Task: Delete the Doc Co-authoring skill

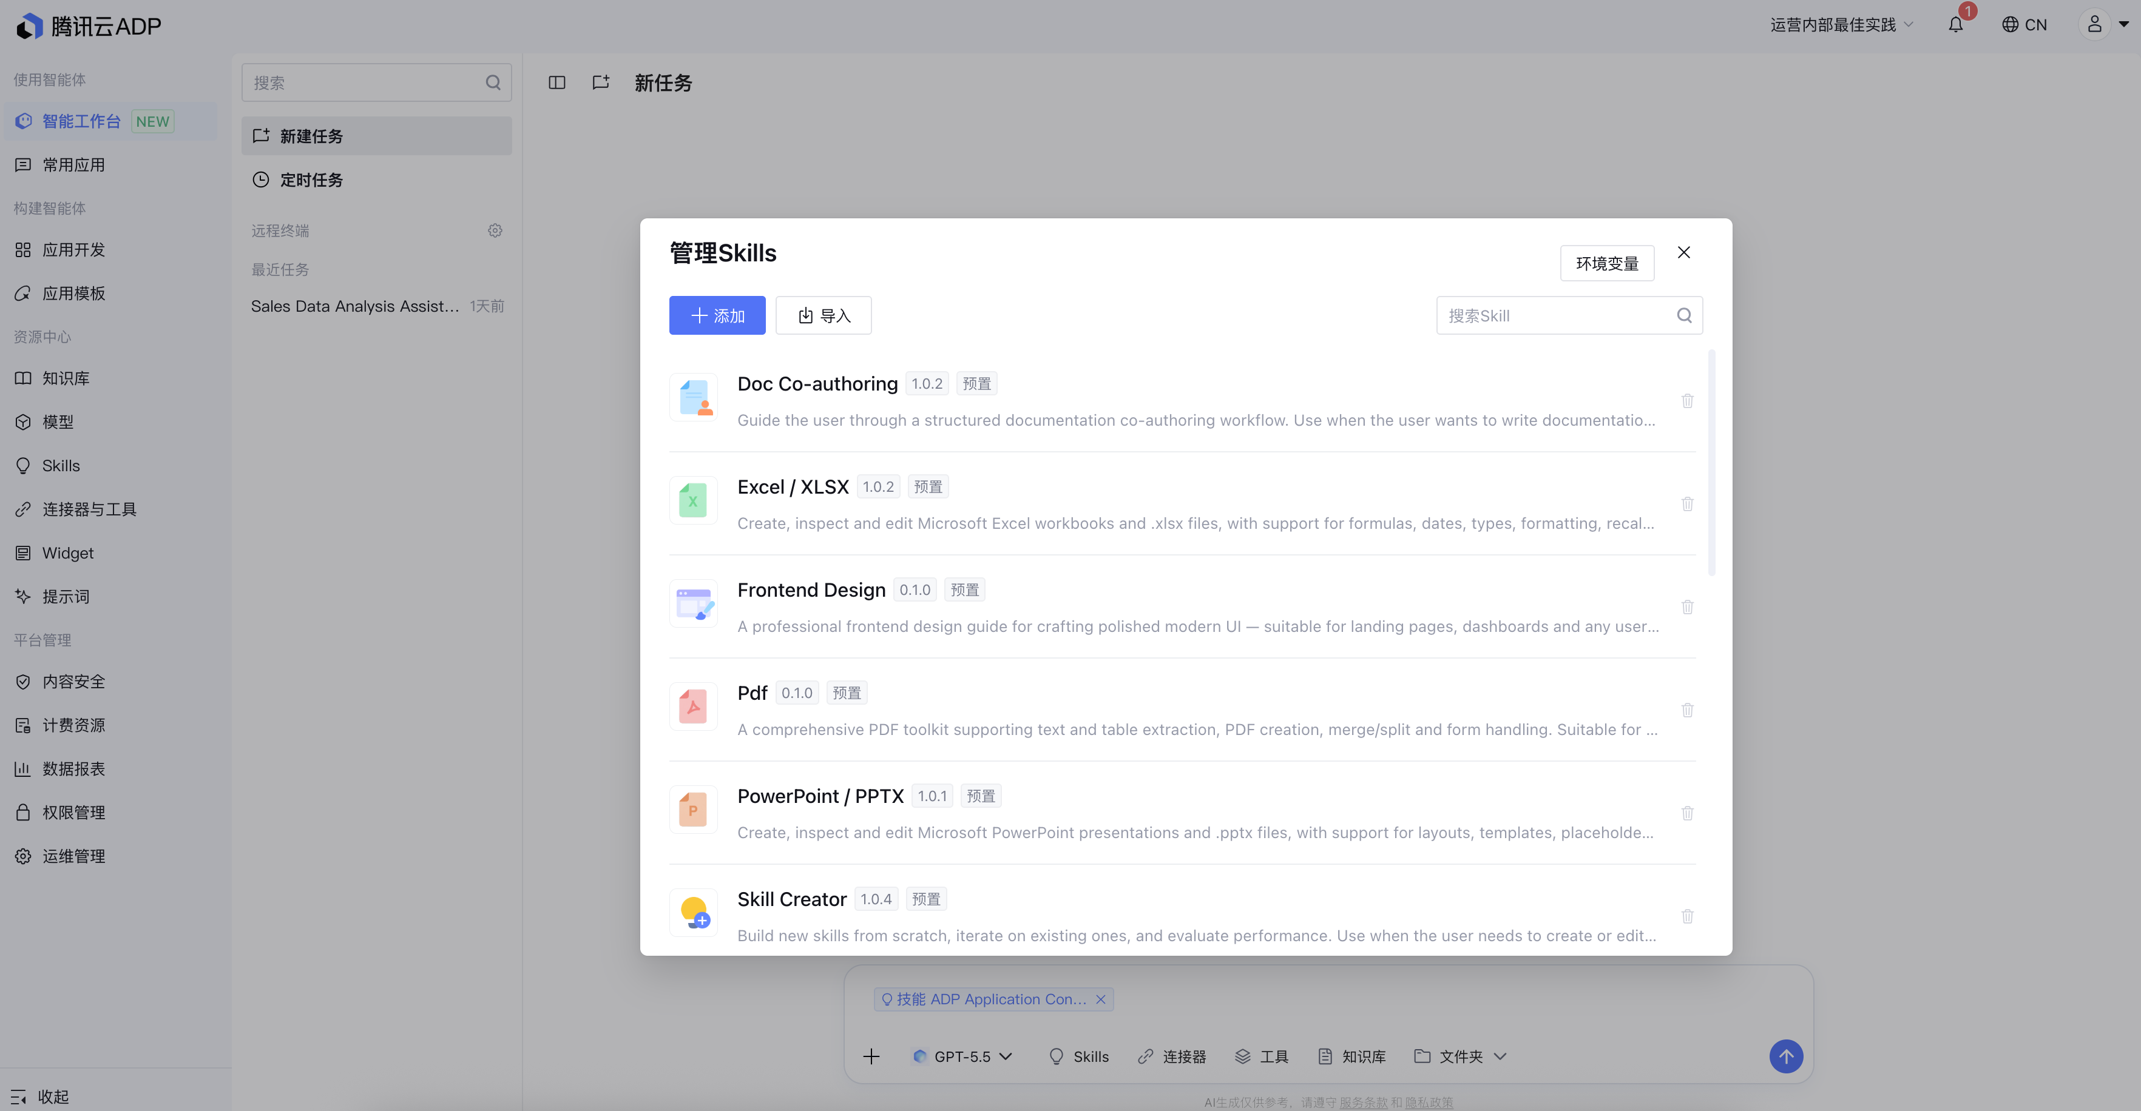Action: pyautogui.click(x=1687, y=401)
